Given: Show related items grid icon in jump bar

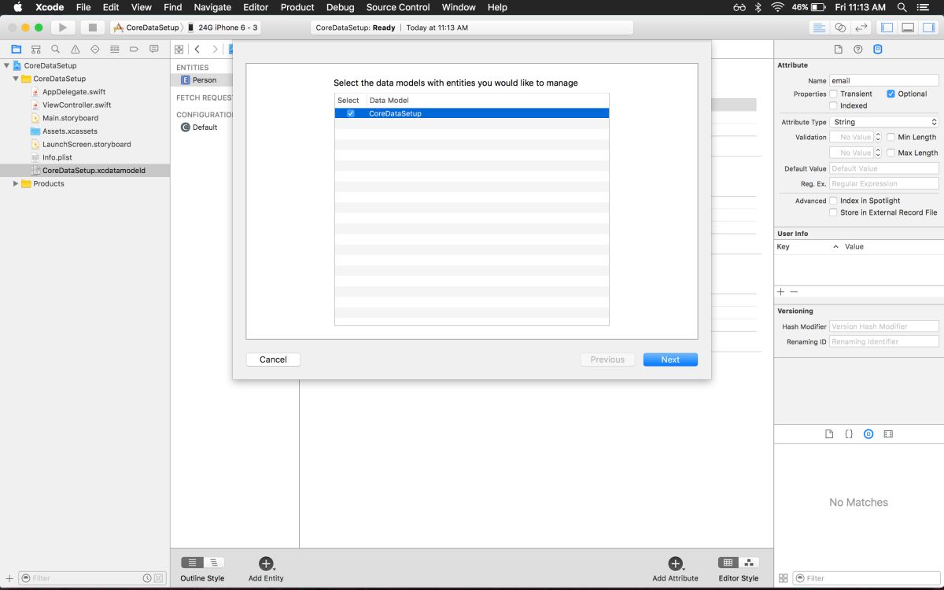Looking at the screenshot, I should pyautogui.click(x=179, y=49).
